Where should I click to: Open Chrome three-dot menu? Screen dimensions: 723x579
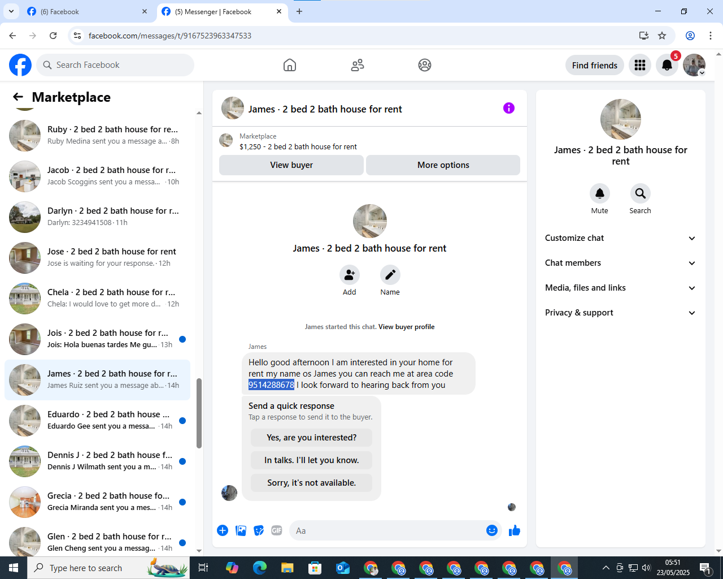click(711, 36)
